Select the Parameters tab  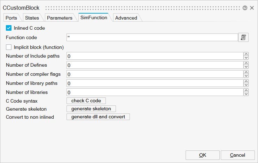pos(60,18)
